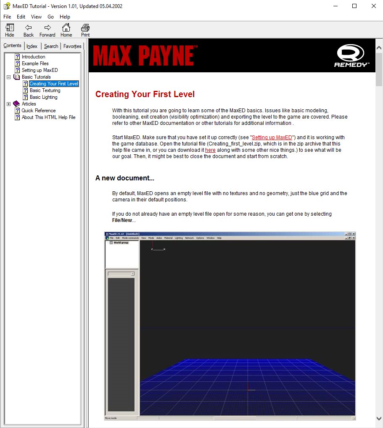
Task: Click the About This HTML Help File icon
Action: point(17,117)
